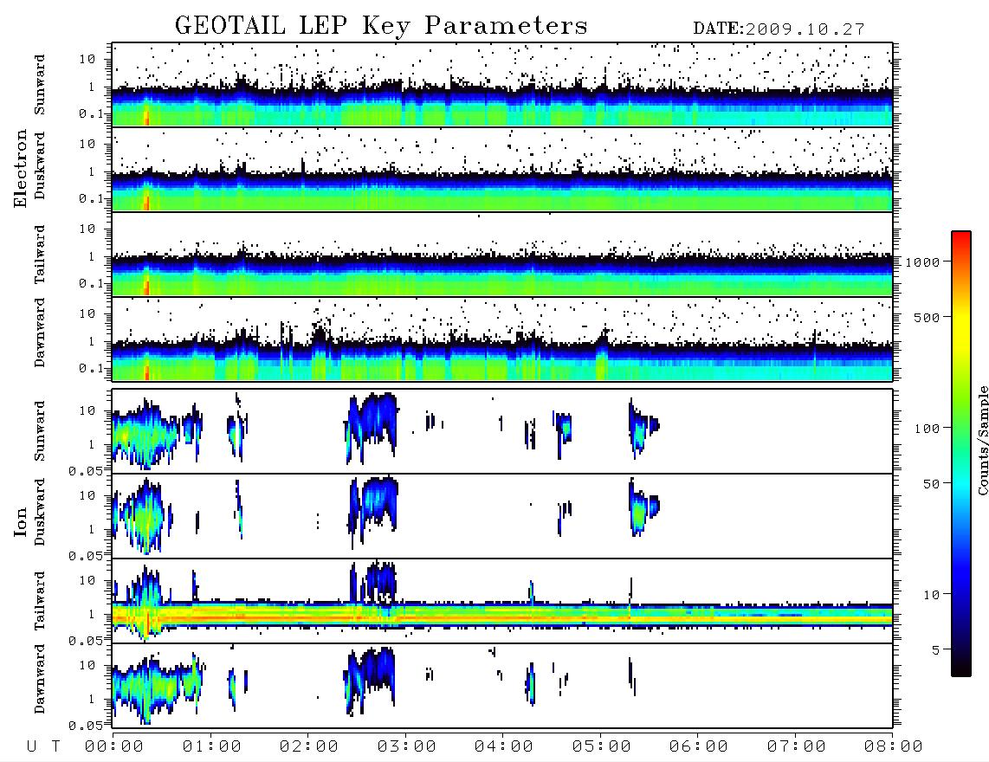Screen dimensions: 989x762
Task: Click the '100' color bar tick label
Action: pyautogui.click(x=928, y=429)
